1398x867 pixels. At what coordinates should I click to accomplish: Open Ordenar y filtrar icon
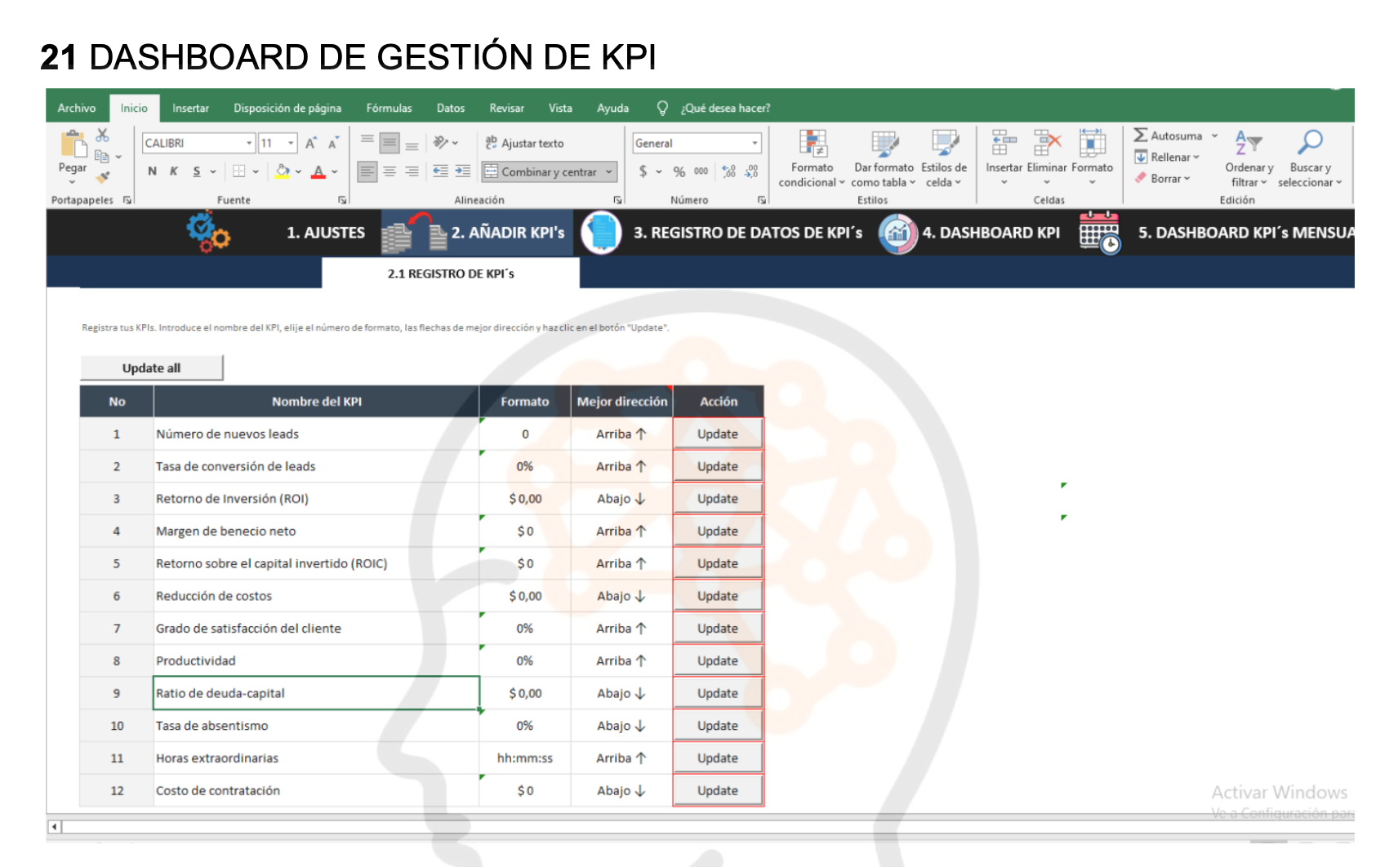[x=1249, y=143]
